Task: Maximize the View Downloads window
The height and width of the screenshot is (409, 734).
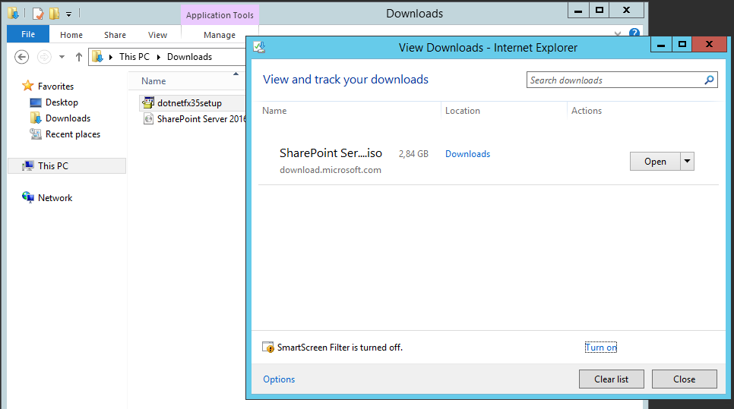Action: tap(682, 45)
